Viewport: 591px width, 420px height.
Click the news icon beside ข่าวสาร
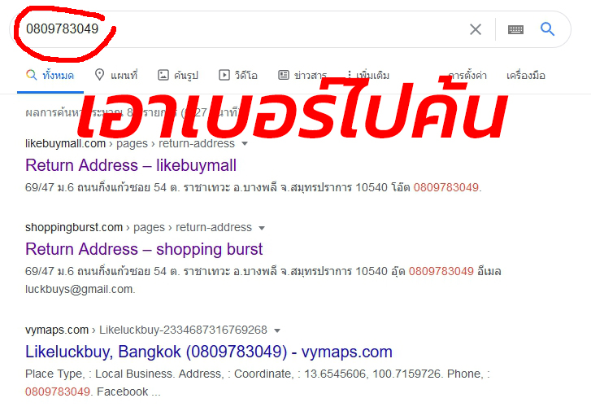pyautogui.click(x=284, y=75)
